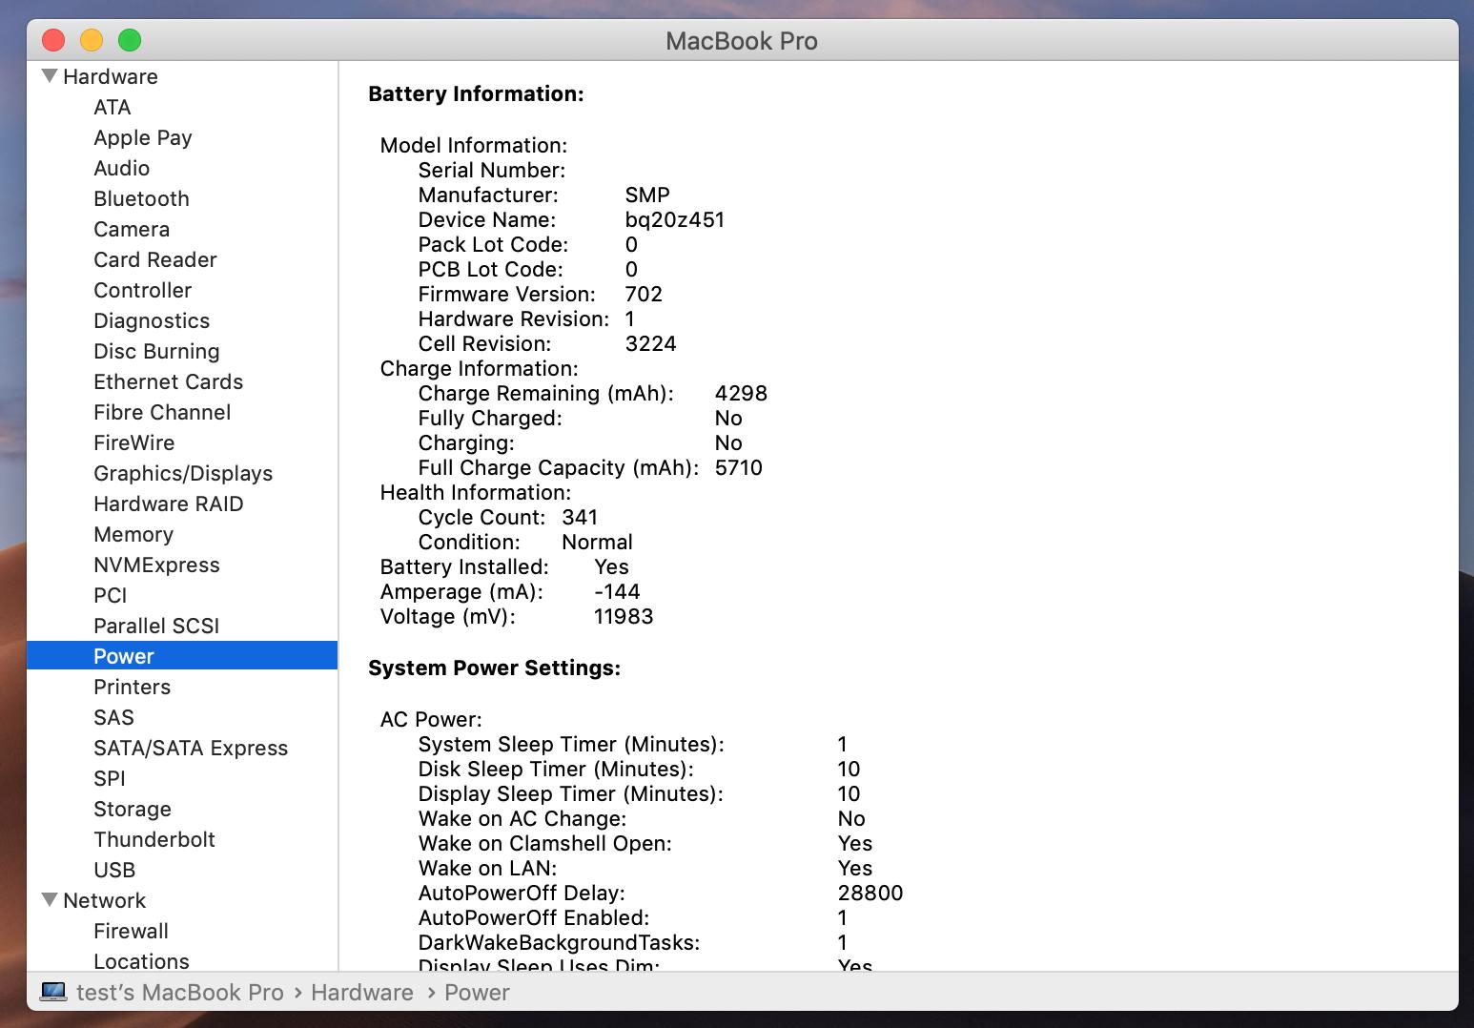Click the Wake on LAN label
1474x1028 pixels.
[488, 868]
